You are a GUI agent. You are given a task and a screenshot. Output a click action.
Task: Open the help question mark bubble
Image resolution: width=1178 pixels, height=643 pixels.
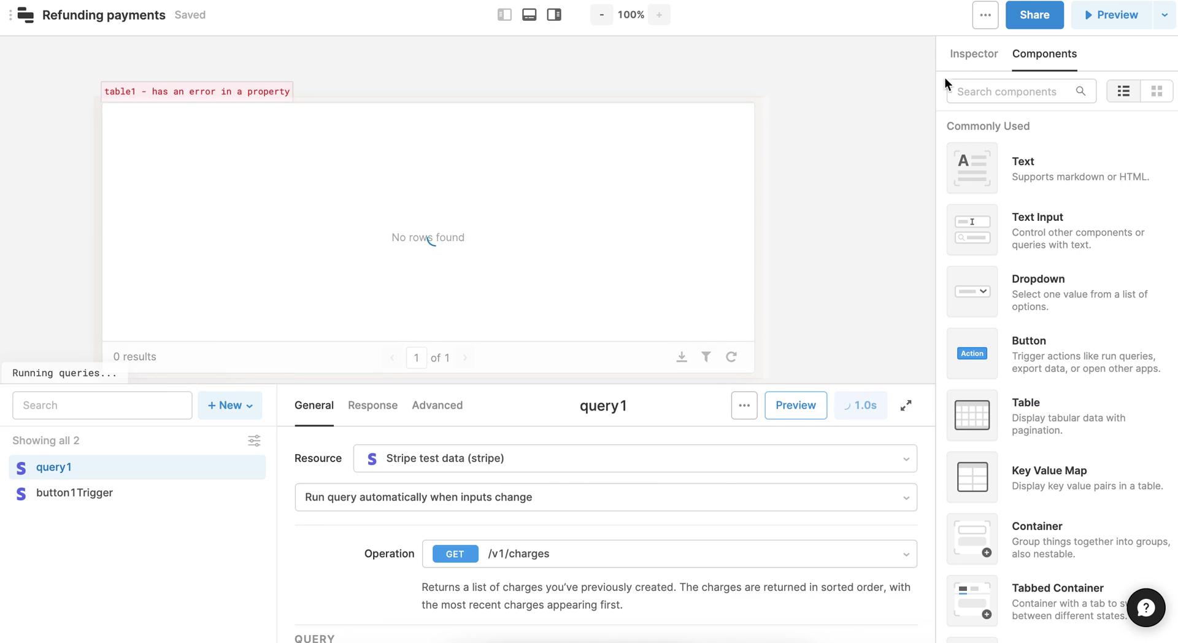click(1145, 607)
